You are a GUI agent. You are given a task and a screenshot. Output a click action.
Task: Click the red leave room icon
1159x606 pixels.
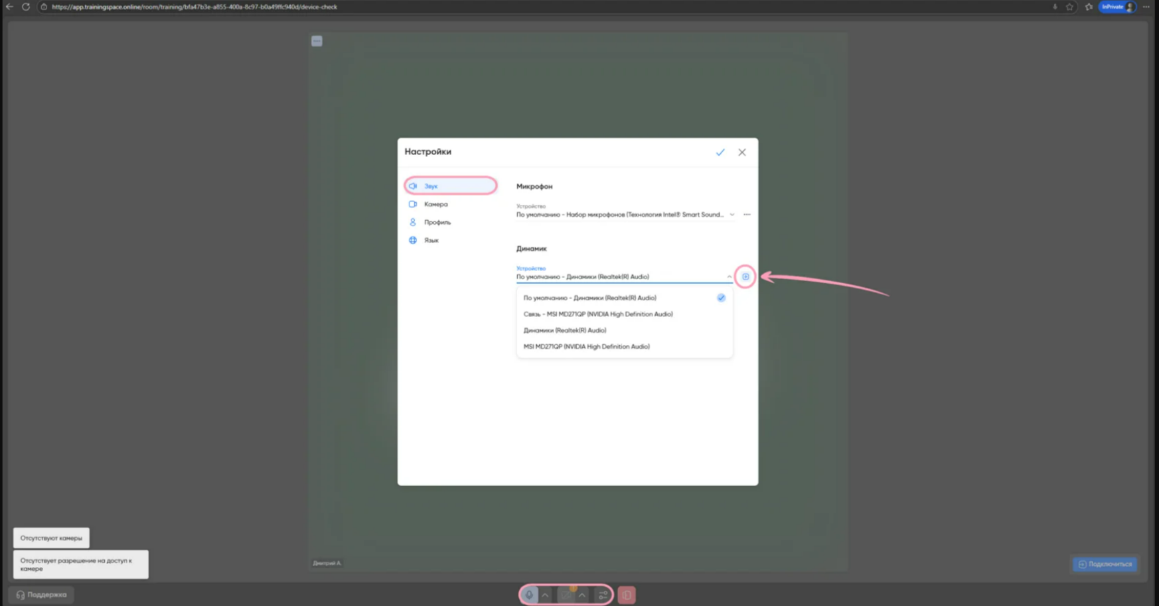click(627, 595)
